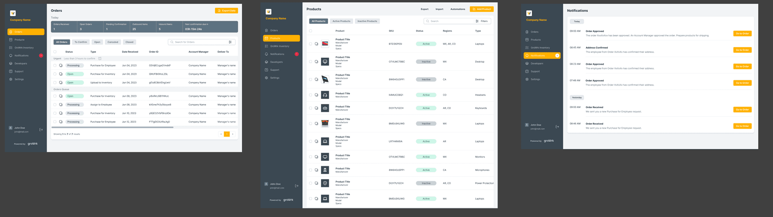Screen dimensions: 773x217
Task: Check the box for order OSHj6CcgaG1mdkP
Action: click(55, 65)
